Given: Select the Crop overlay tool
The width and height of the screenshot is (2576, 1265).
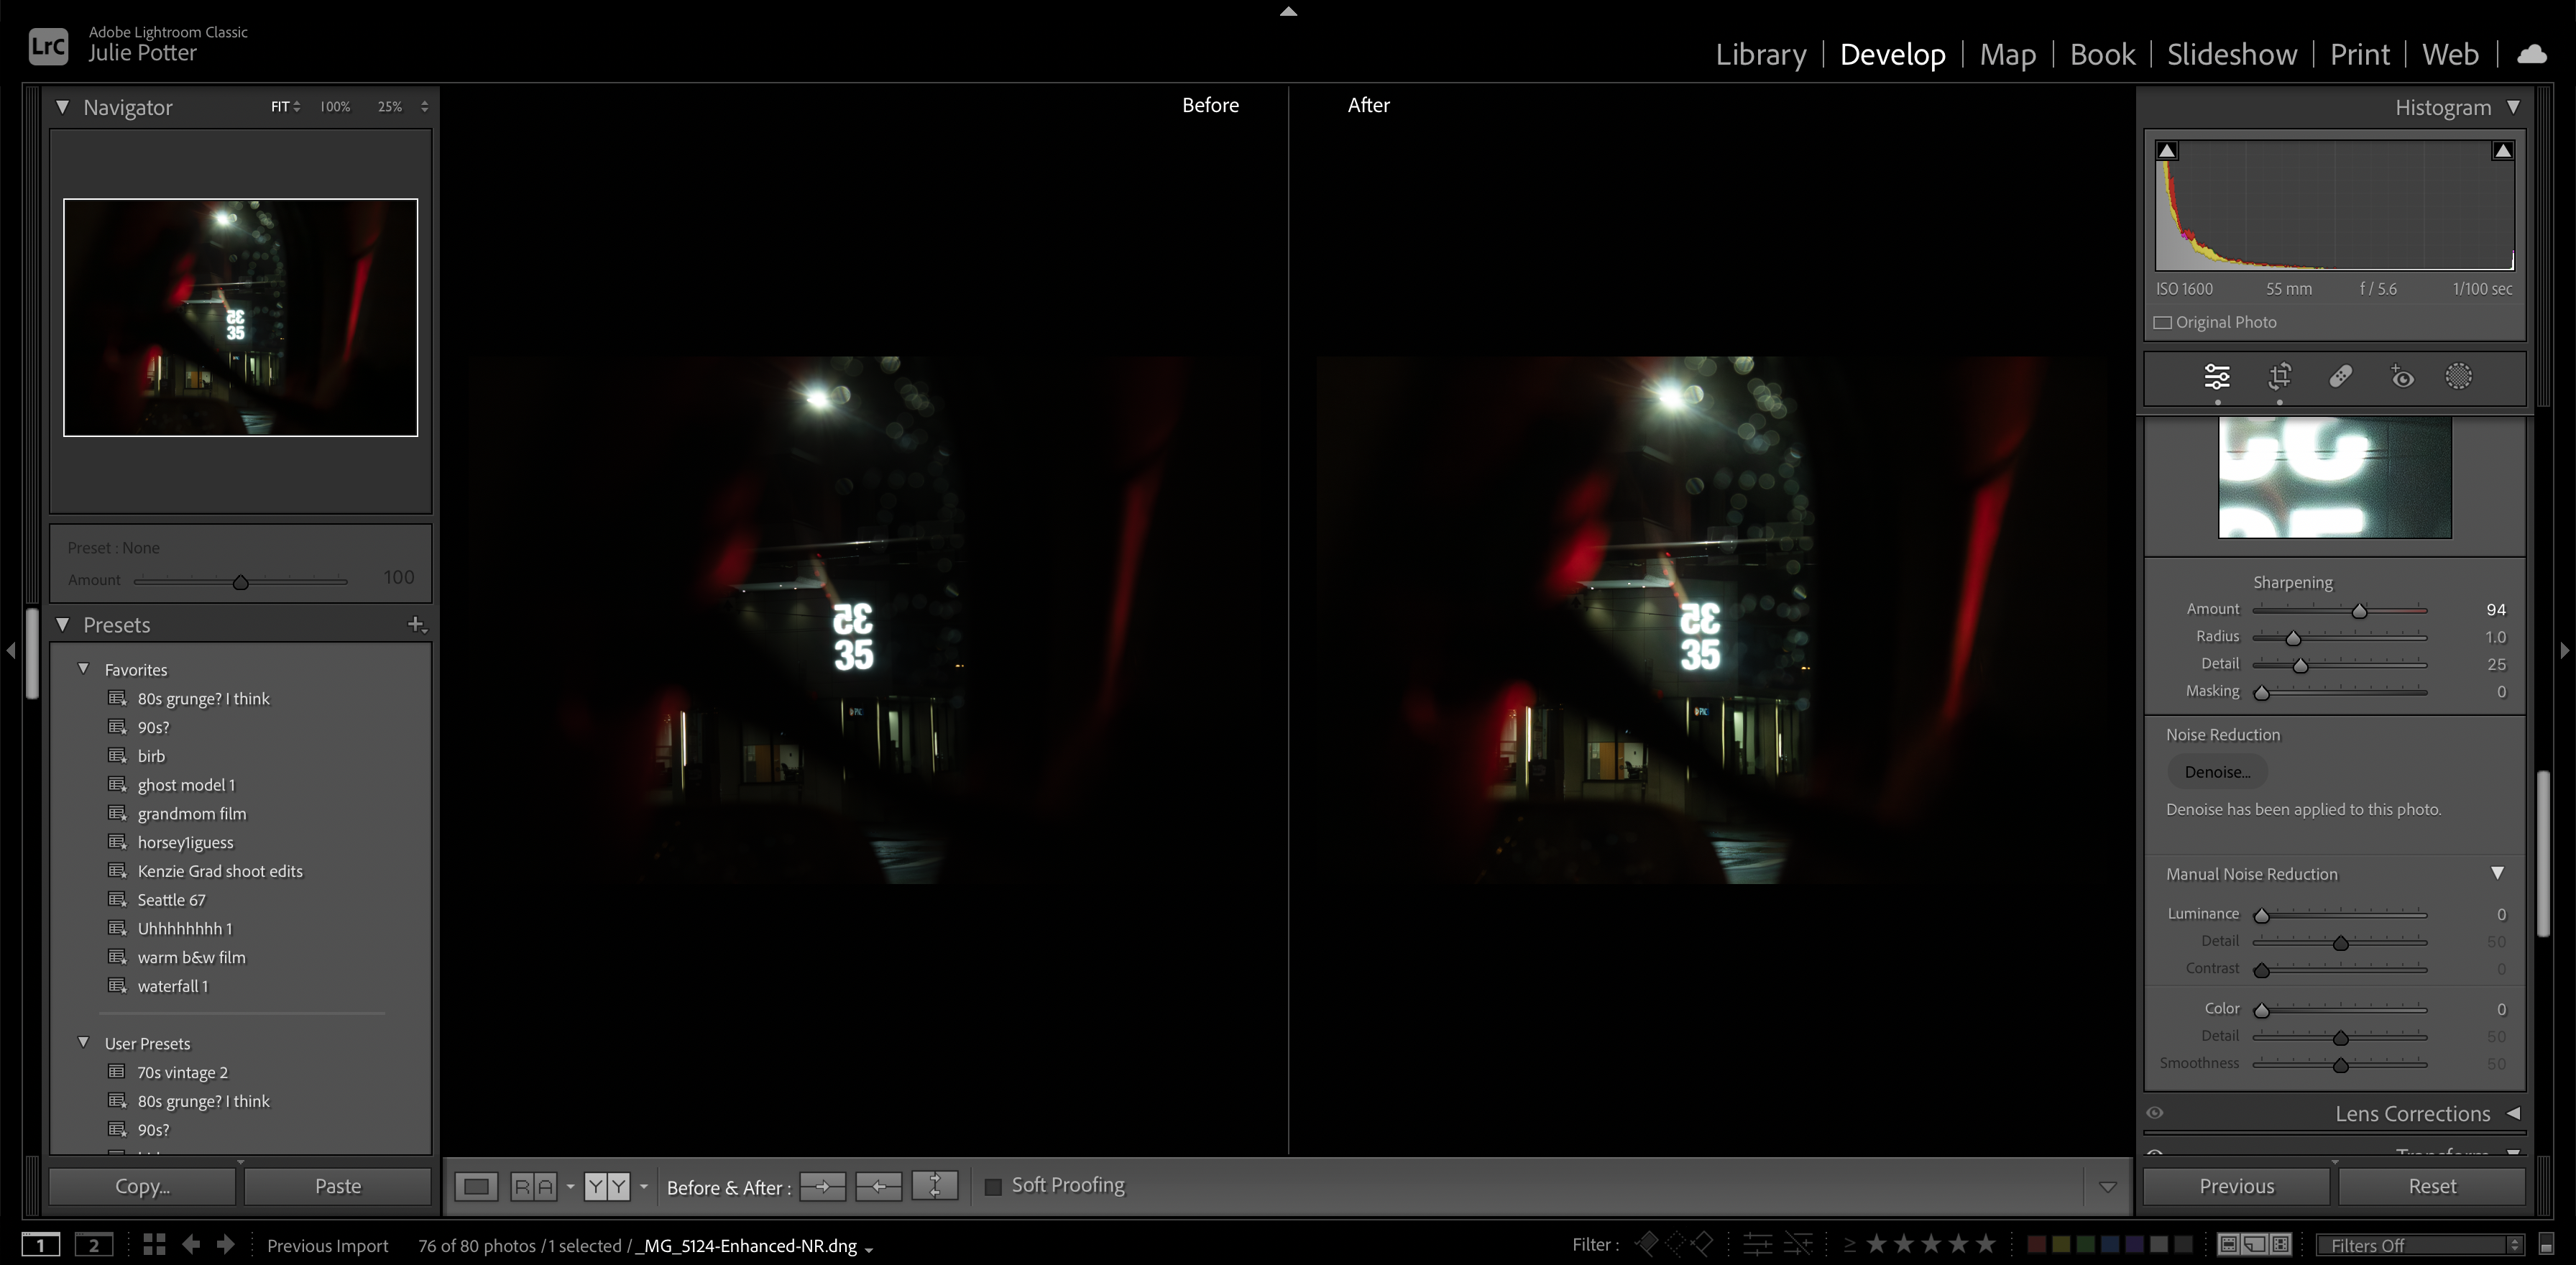Looking at the screenshot, I should (x=2279, y=377).
